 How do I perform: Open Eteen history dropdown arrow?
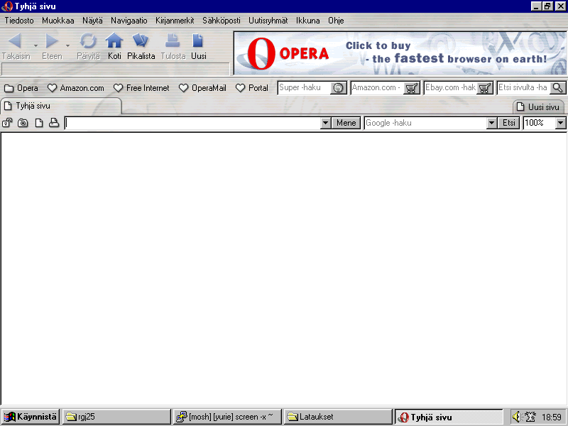coord(67,45)
